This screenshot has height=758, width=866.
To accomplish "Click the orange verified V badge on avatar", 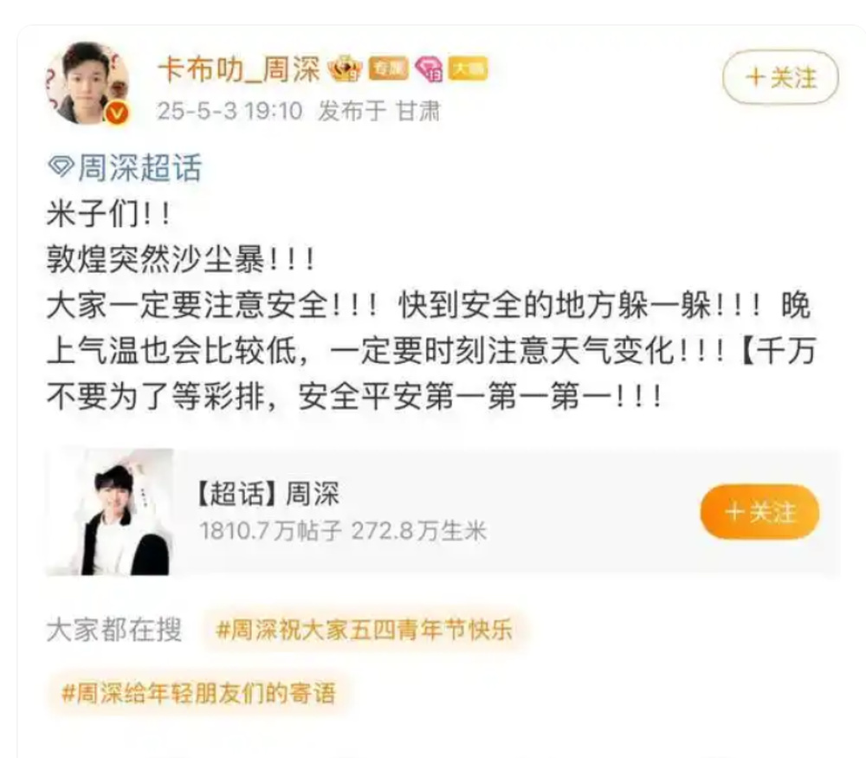I will 117,113.
